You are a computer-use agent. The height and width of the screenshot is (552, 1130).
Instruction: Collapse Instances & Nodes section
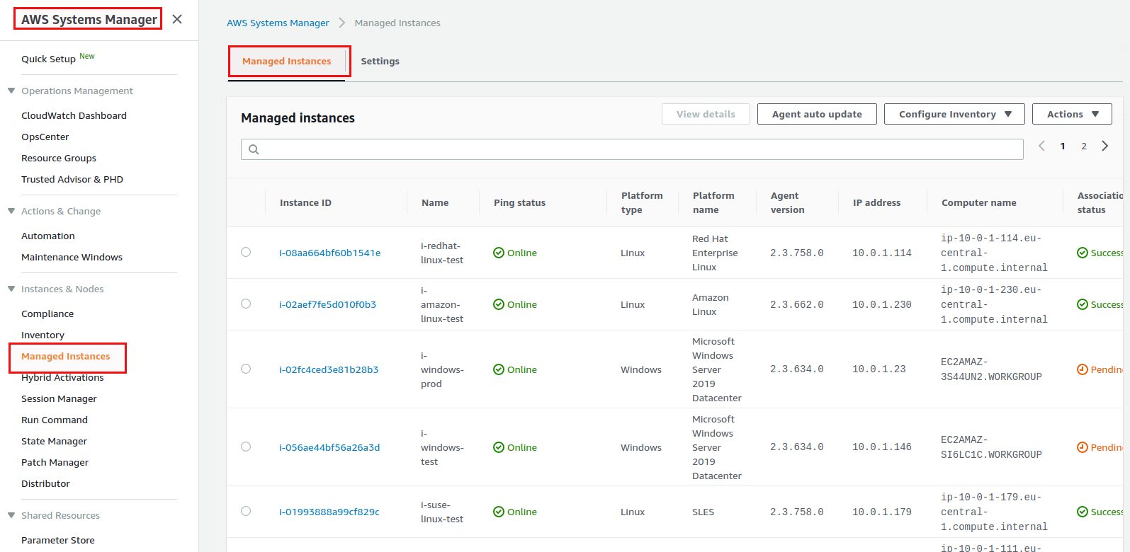click(x=11, y=289)
